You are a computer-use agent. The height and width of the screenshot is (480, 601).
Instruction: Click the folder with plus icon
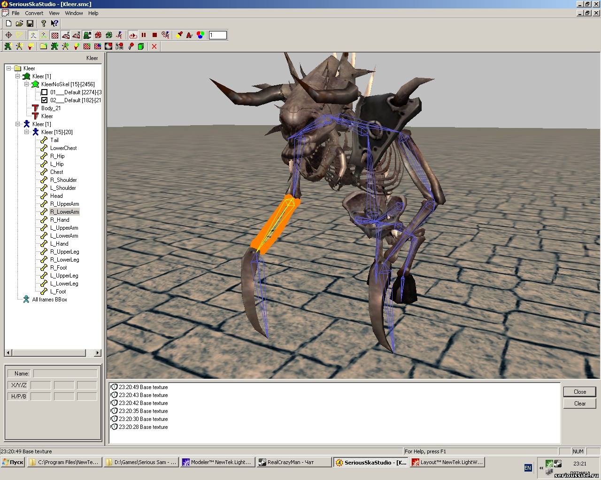point(44,46)
